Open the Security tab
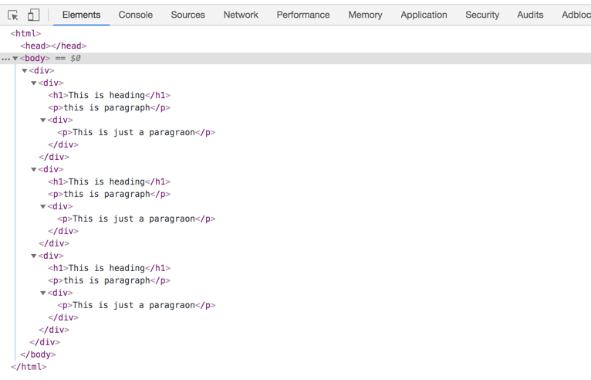 [482, 15]
